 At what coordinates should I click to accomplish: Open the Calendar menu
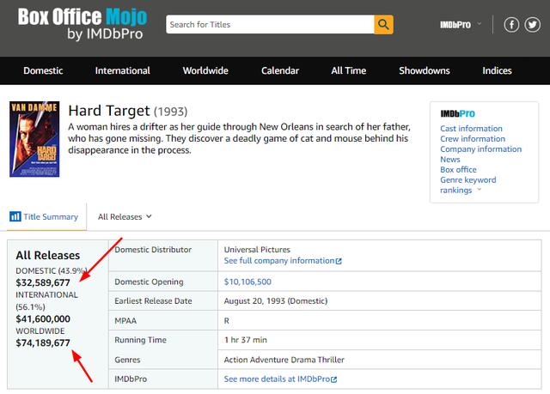pyautogui.click(x=280, y=70)
